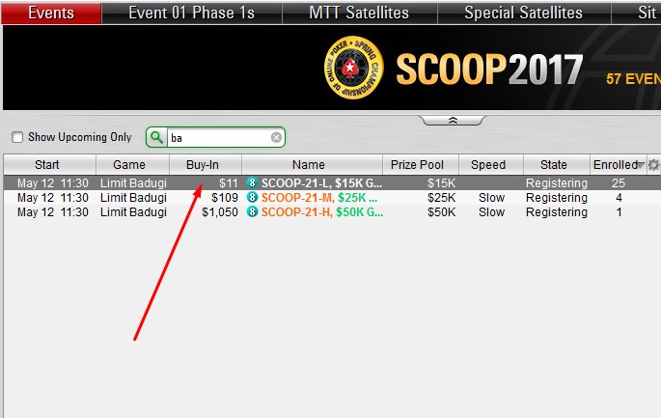Image resolution: width=661 pixels, height=418 pixels.
Task: Open the MTT Satellites tab
Action: 360,13
